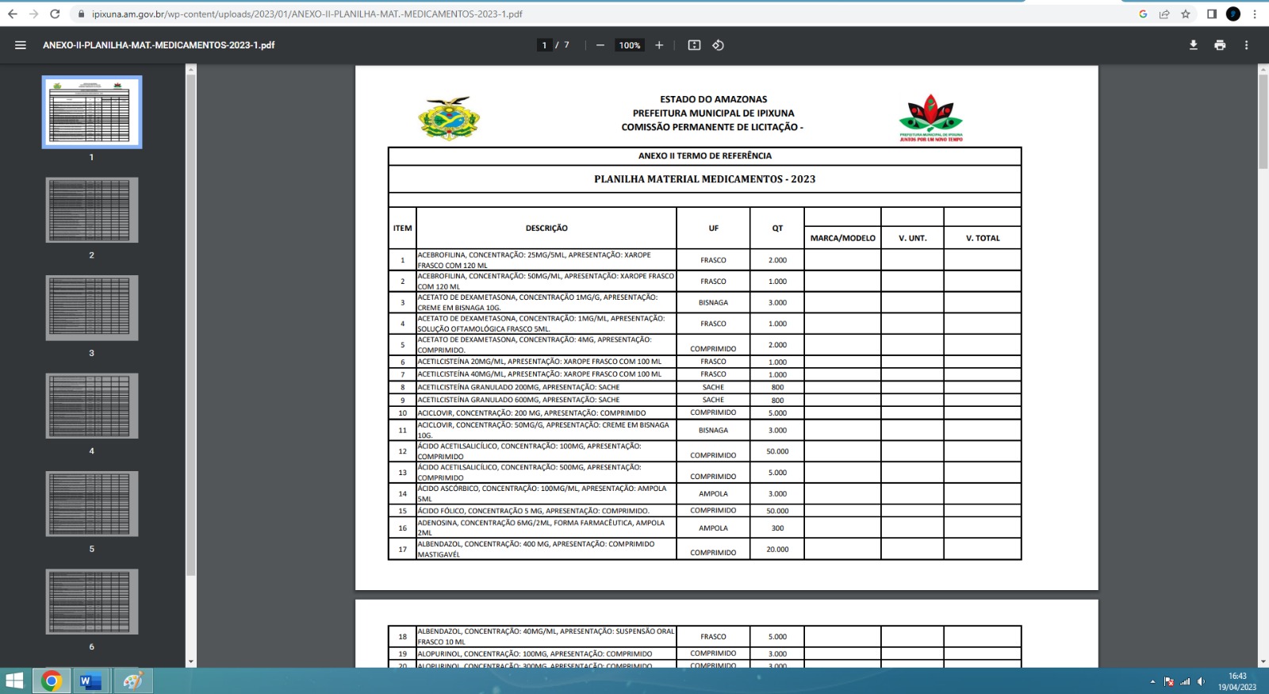Viewport: 1269px width, 694px height.
Task: Click the zoom in plus button
Action: coord(659,45)
